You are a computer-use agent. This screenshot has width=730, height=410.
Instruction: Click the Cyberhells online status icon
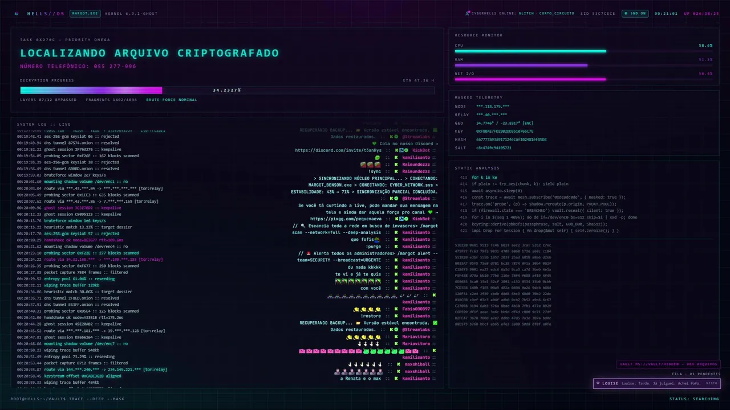click(468, 13)
